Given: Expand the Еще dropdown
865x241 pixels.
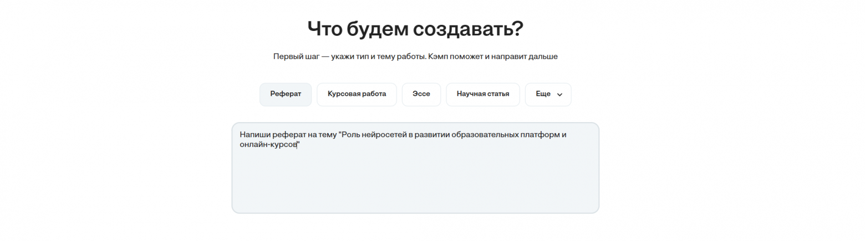Looking at the screenshot, I should click(547, 94).
